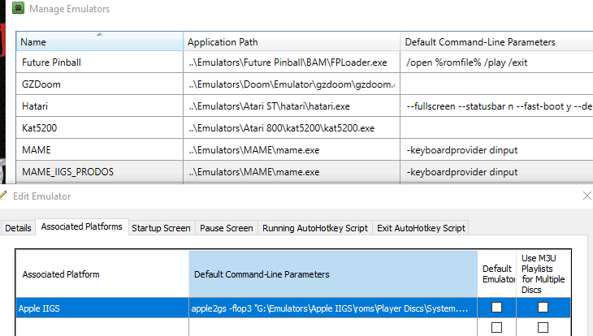Viewport: 593px width, 336px height.
Task: Open the Exit AutoHotkey Script tab
Action: click(x=421, y=228)
